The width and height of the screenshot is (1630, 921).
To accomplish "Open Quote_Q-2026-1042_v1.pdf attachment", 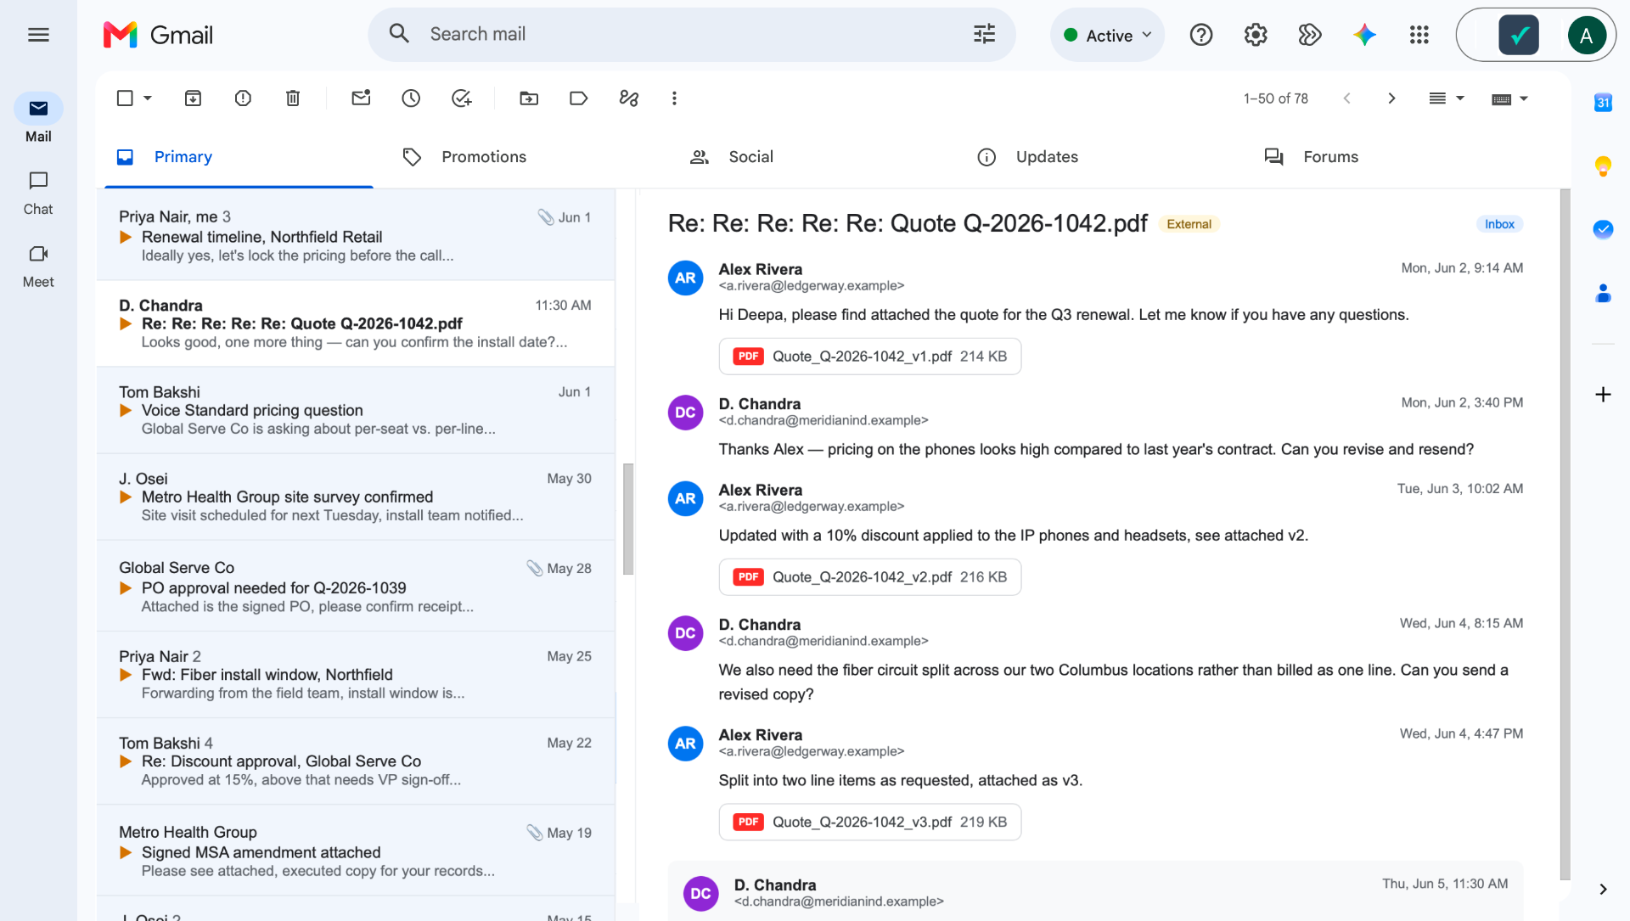I will pos(869,357).
